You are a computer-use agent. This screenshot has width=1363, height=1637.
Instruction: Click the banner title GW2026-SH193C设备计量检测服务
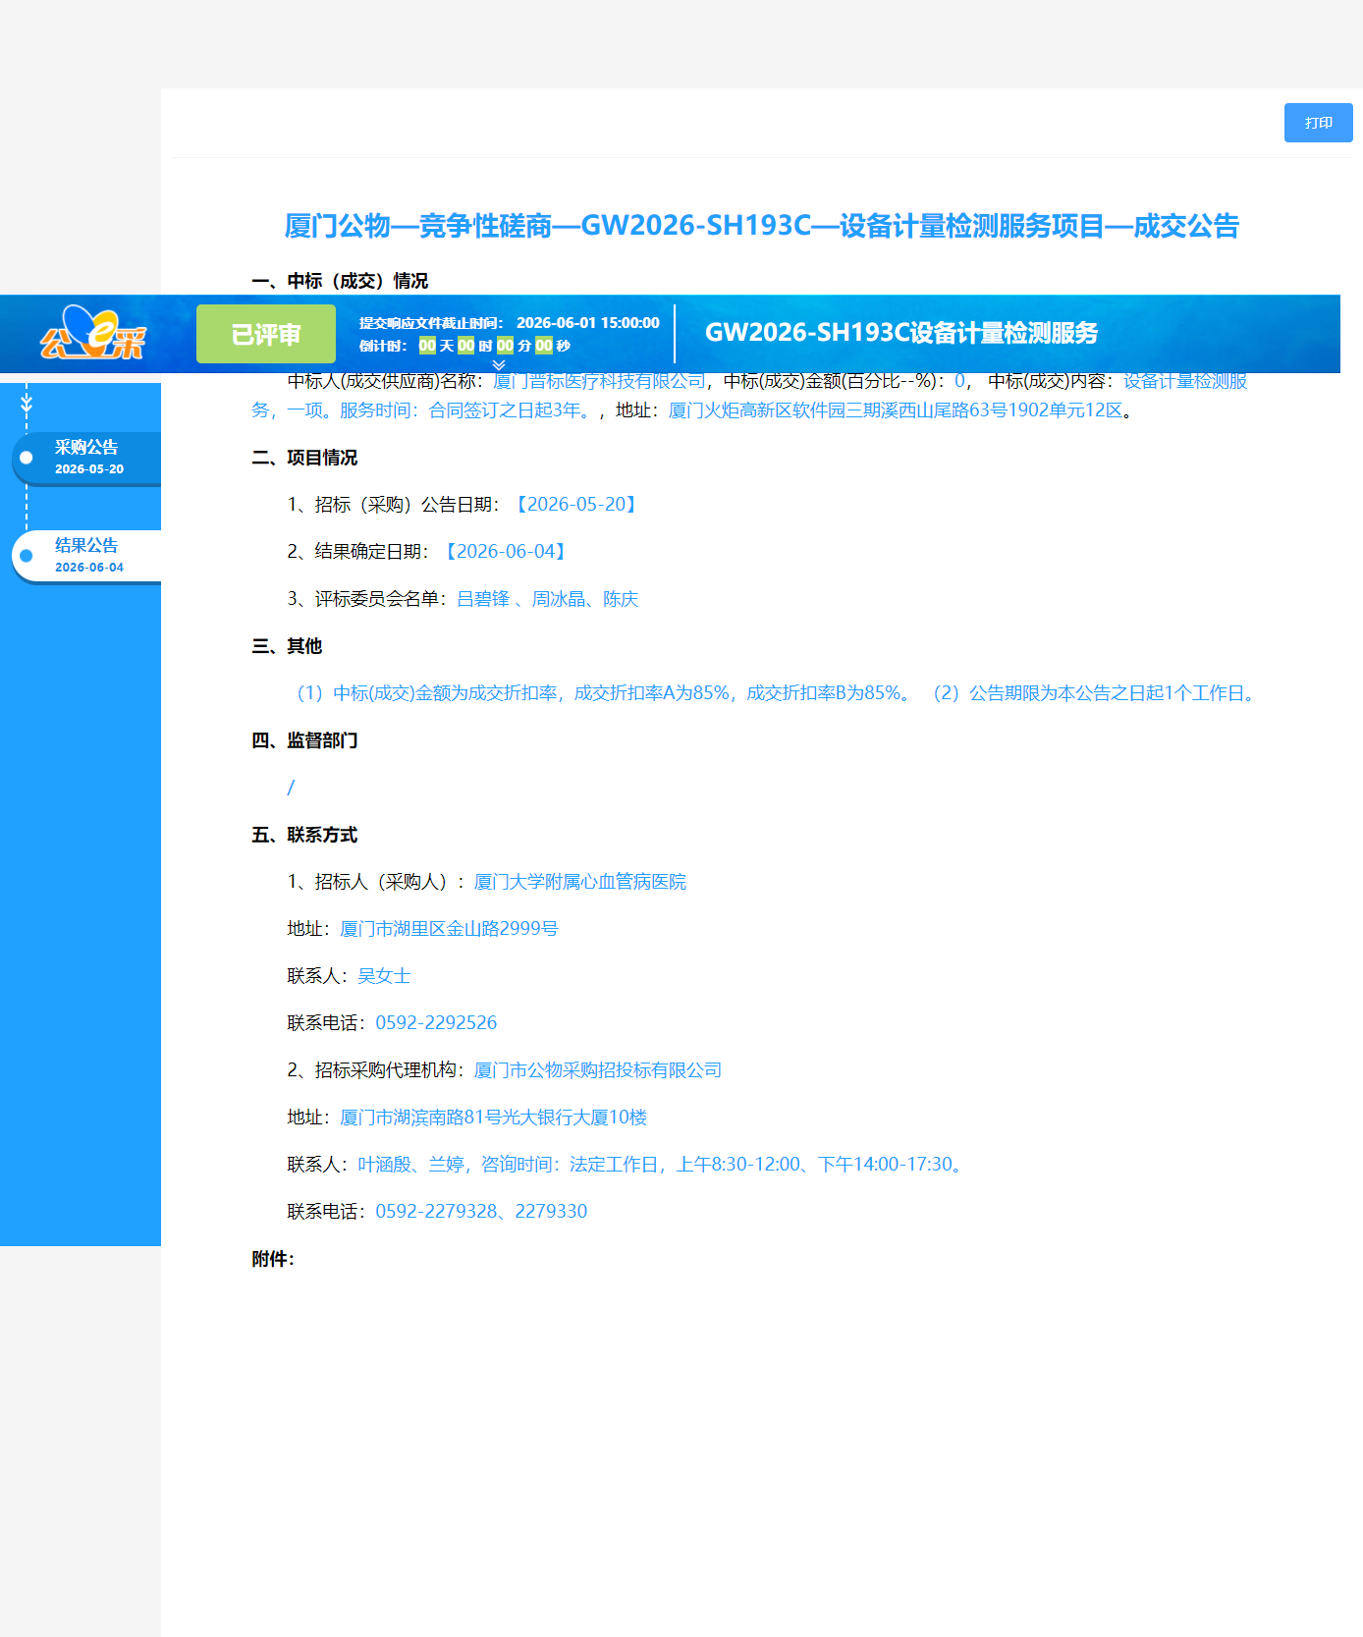[x=901, y=333]
